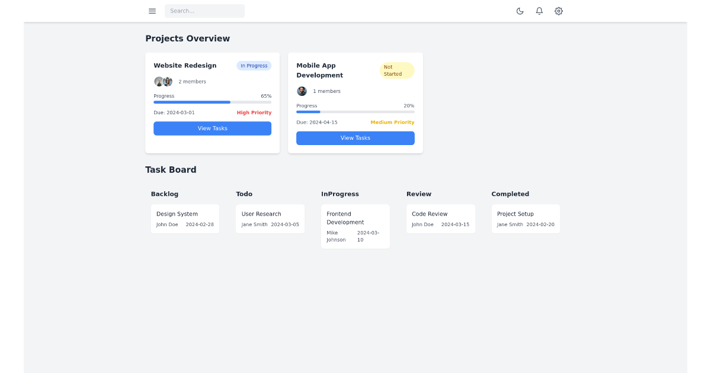This screenshot has width=711, height=373.
Task: Click View Tasks on Website Redesign card
Action: point(212,128)
